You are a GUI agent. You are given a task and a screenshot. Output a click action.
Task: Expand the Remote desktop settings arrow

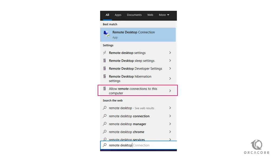click(170, 53)
